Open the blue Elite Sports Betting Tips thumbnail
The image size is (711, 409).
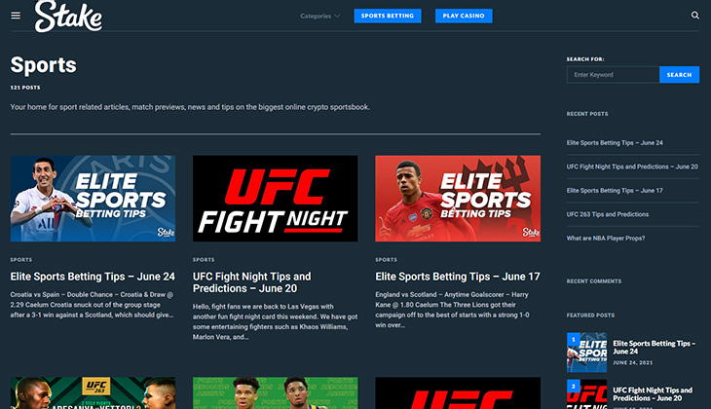pyautogui.click(x=93, y=199)
